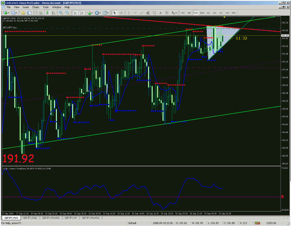This screenshot has height=226, width=291.
Task: Expand the Periods clock dropdown arrow
Action: click(x=100, y=13)
